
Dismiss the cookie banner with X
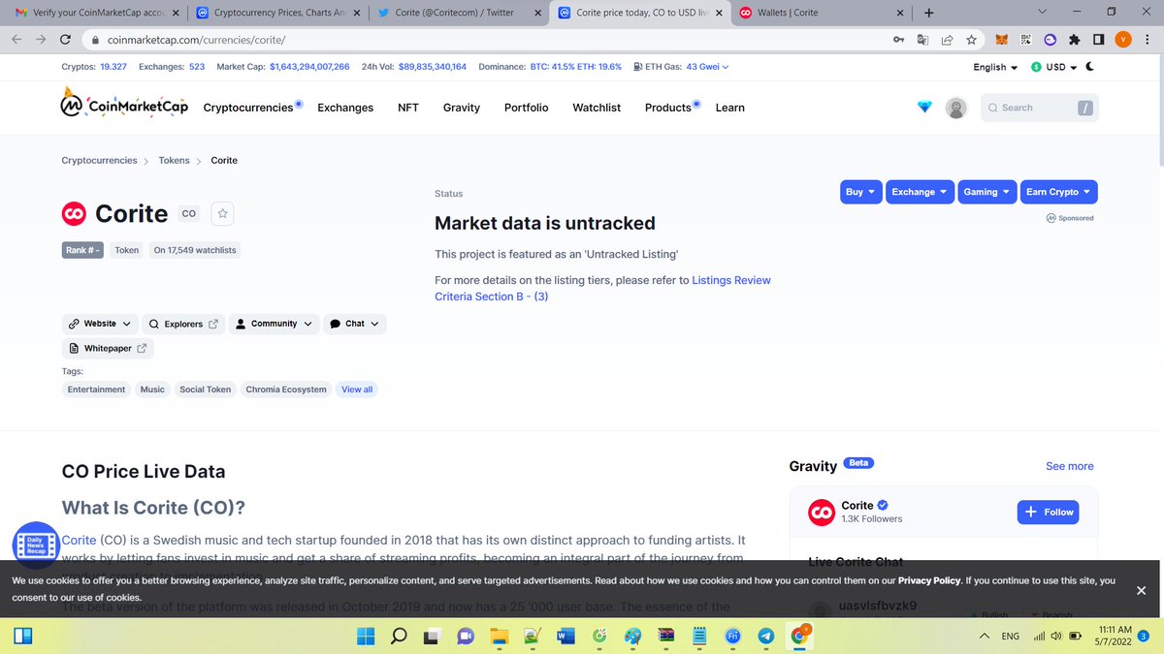pyautogui.click(x=1141, y=590)
